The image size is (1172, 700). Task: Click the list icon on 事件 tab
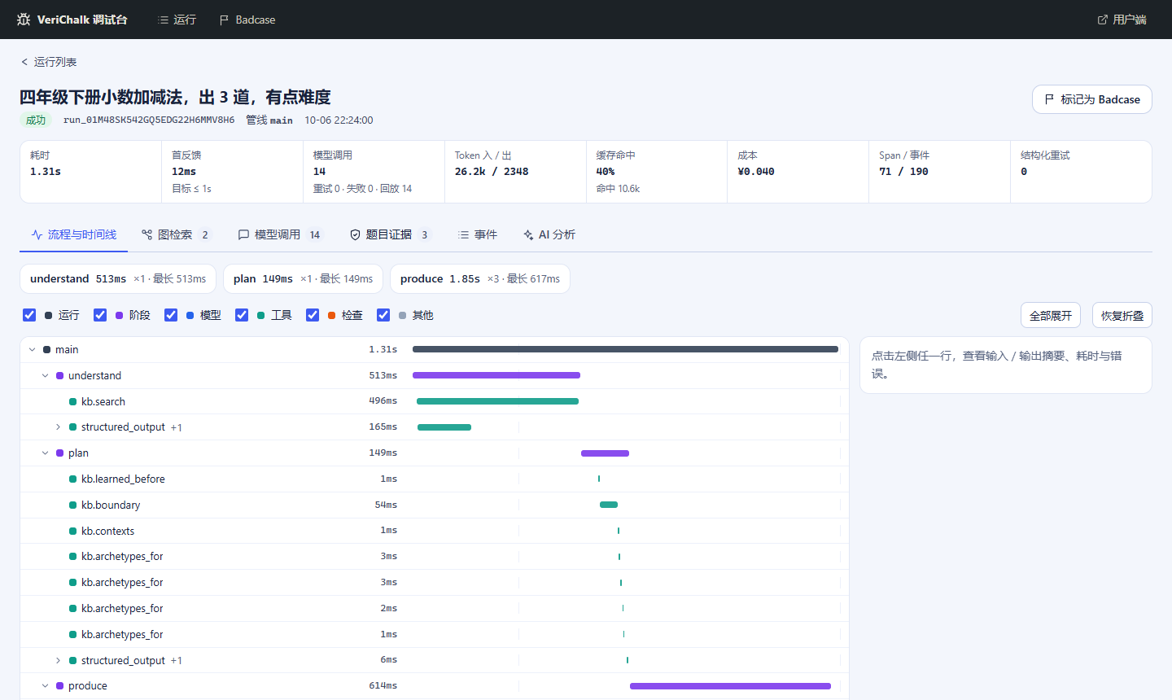(463, 234)
